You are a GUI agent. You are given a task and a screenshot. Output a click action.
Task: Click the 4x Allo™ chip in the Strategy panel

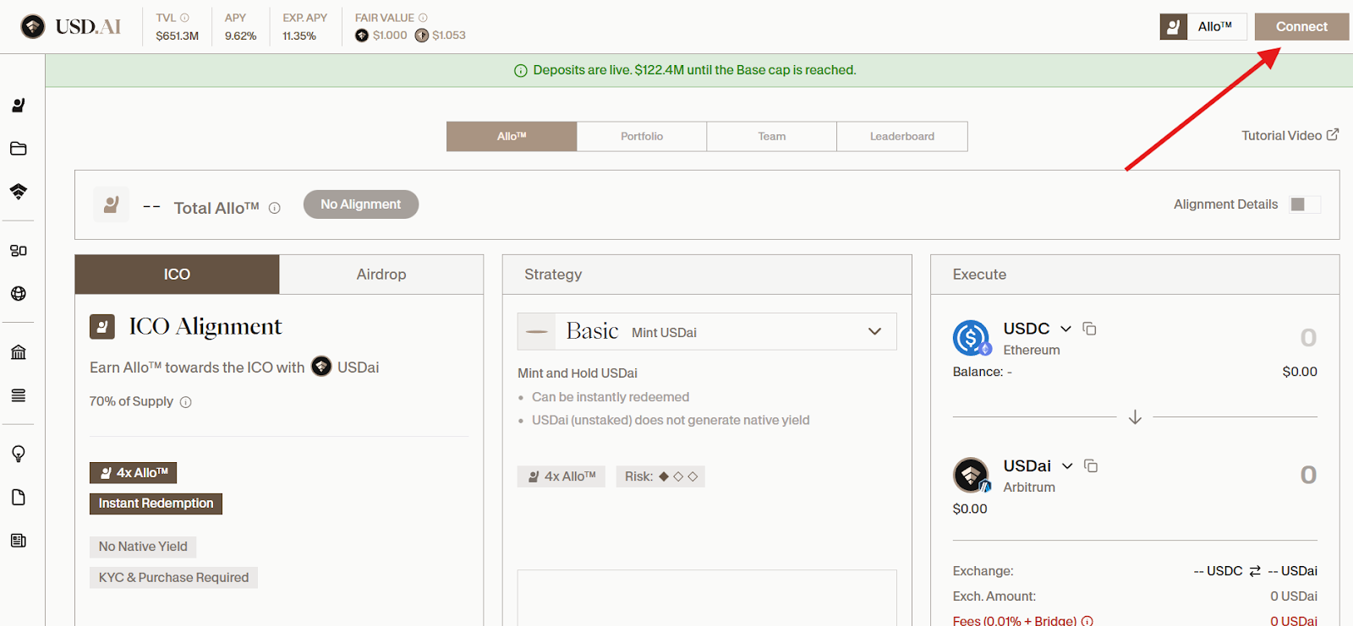(x=561, y=476)
